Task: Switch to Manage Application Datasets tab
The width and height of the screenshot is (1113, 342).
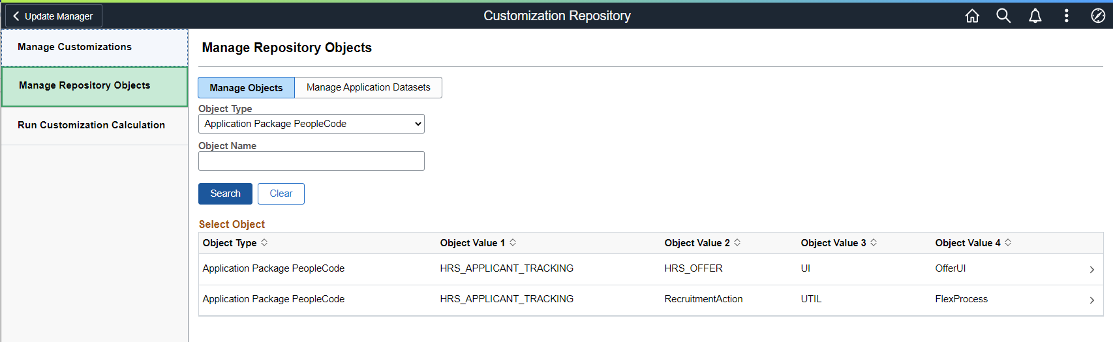Action: point(369,87)
